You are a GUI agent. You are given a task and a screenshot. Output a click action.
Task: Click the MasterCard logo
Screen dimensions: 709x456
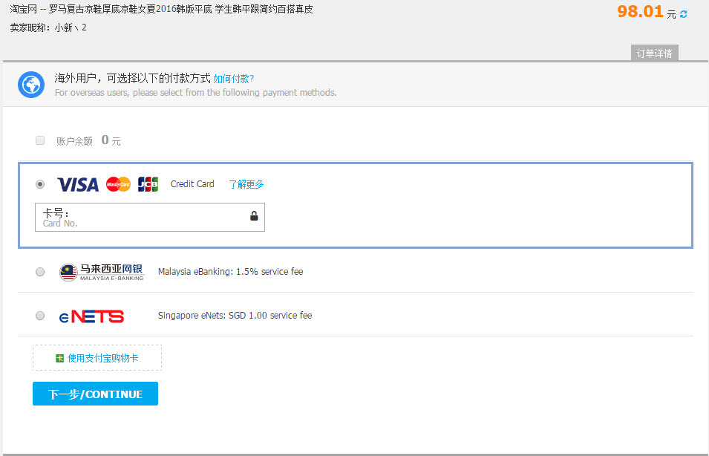tap(119, 184)
